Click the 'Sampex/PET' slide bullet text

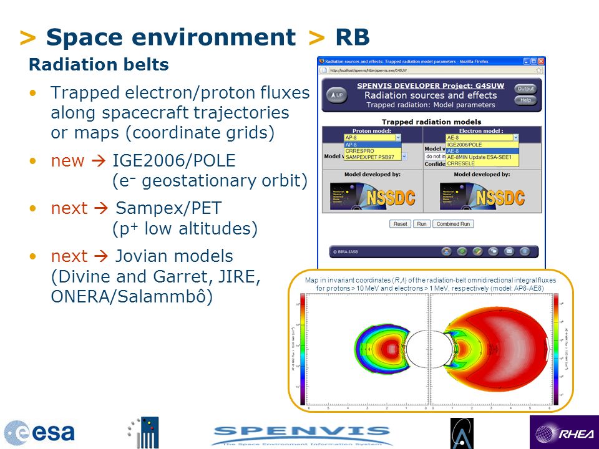pyautogui.click(x=168, y=208)
